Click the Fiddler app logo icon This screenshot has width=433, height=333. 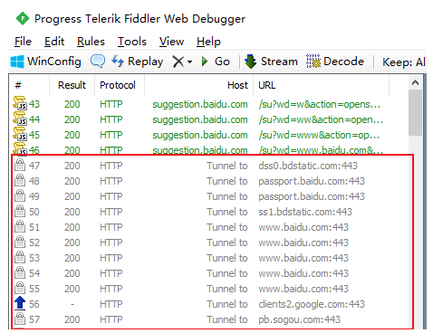[x=23, y=19]
